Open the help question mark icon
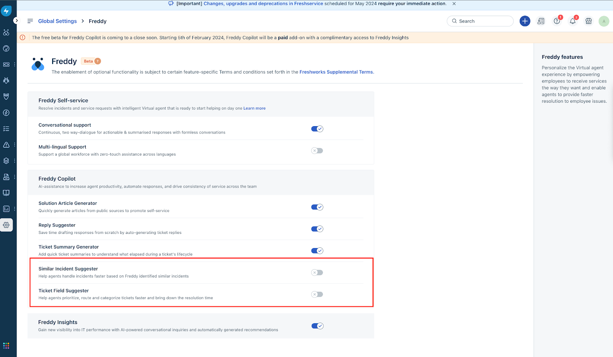The width and height of the screenshot is (613, 357). (x=557, y=21)
